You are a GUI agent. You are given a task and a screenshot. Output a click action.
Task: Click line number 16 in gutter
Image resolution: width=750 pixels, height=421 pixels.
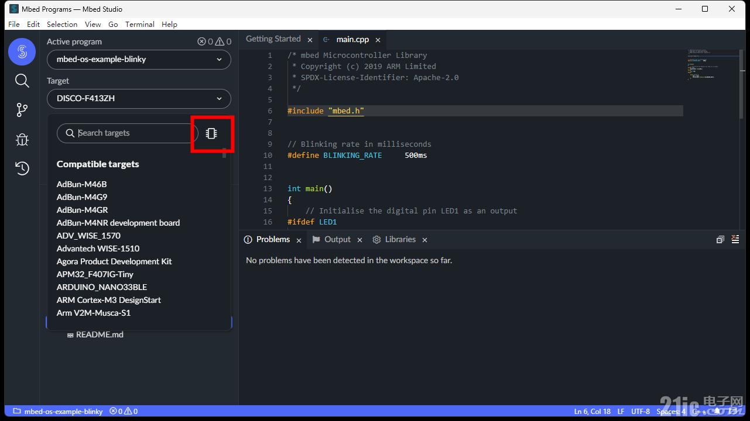pos(268,222)
